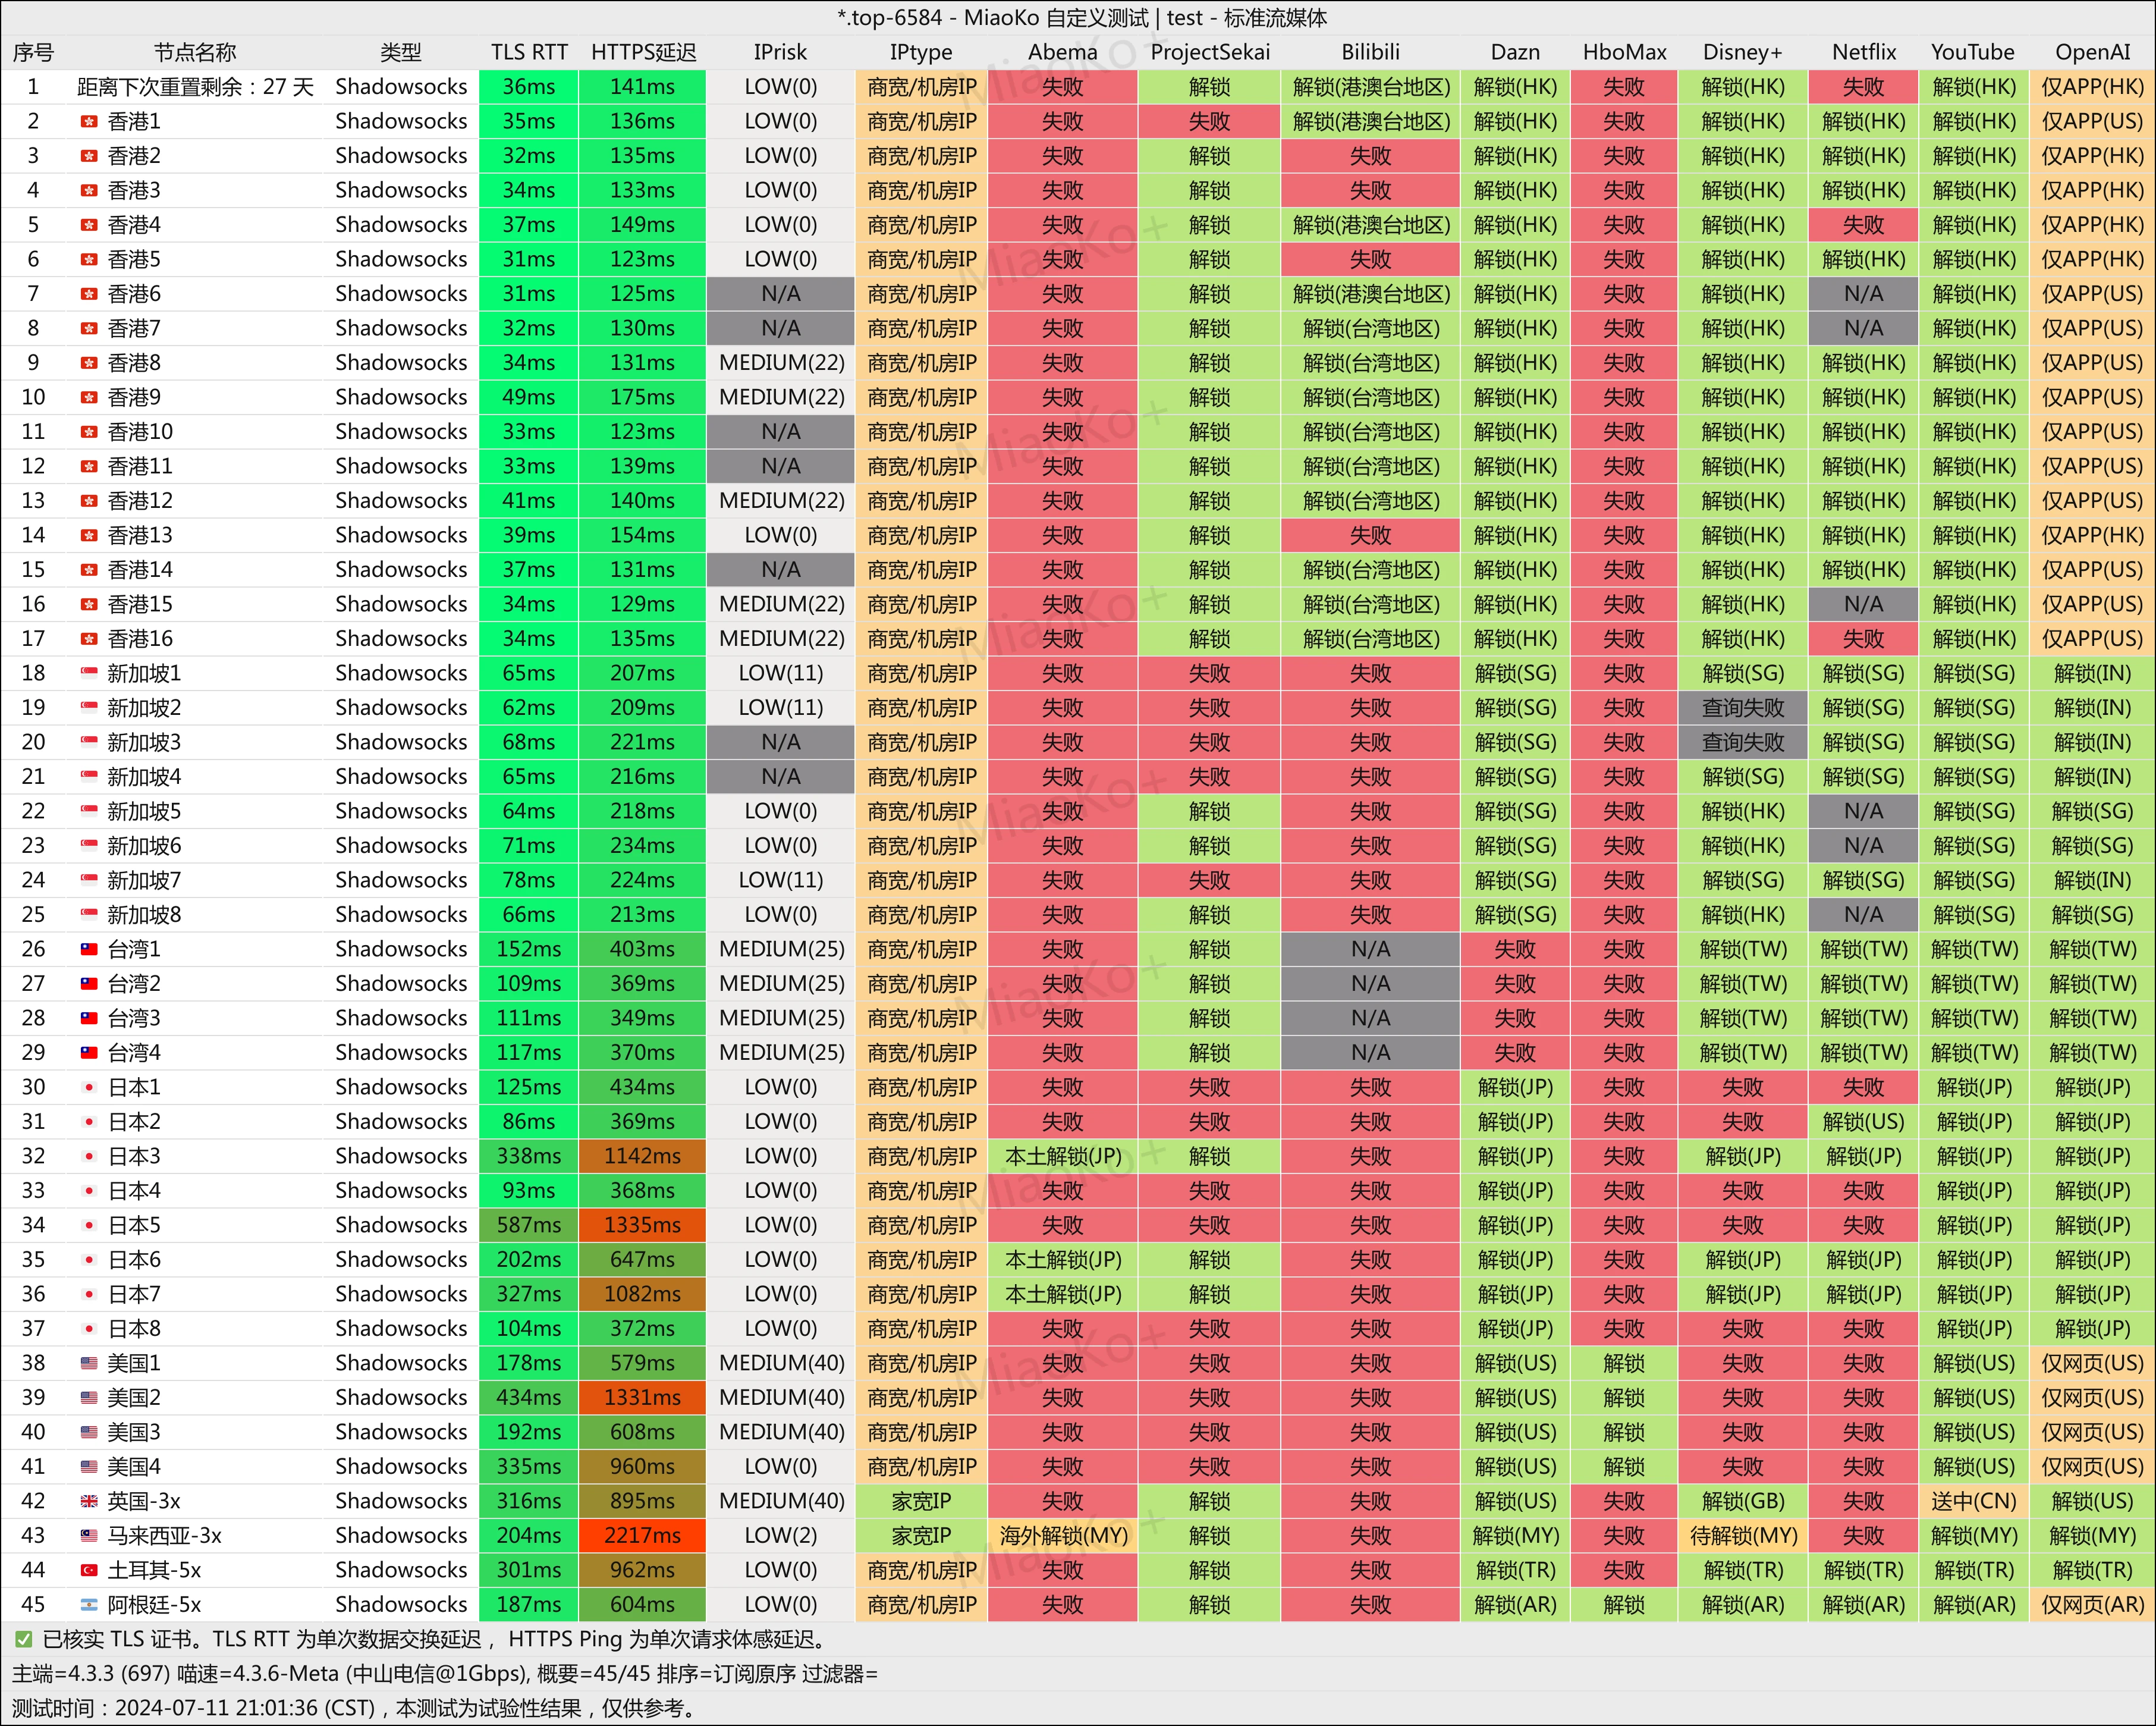The image size is (2156, 1726).
Task: Click the OpenAI column header
Action: click(2092, 52)
